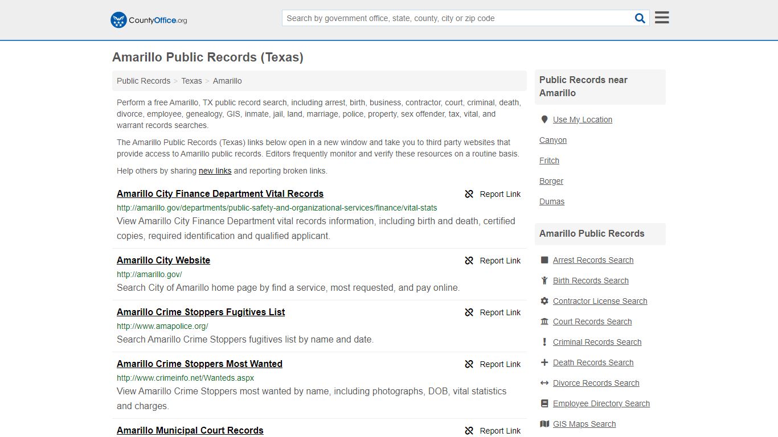Viewport: 778px width, 437px height.
Task: Click broken-link icon for Municipal Court Records
Action: [469, 431]
